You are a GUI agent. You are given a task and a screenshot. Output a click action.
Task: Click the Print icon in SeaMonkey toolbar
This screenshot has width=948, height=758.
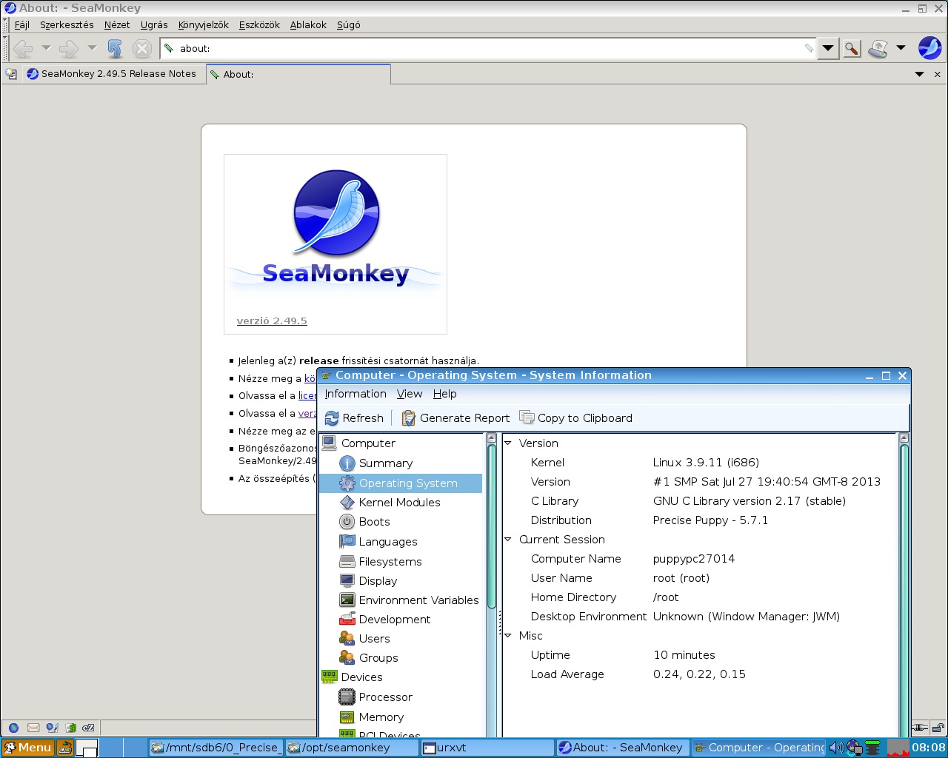coord(878,49)
